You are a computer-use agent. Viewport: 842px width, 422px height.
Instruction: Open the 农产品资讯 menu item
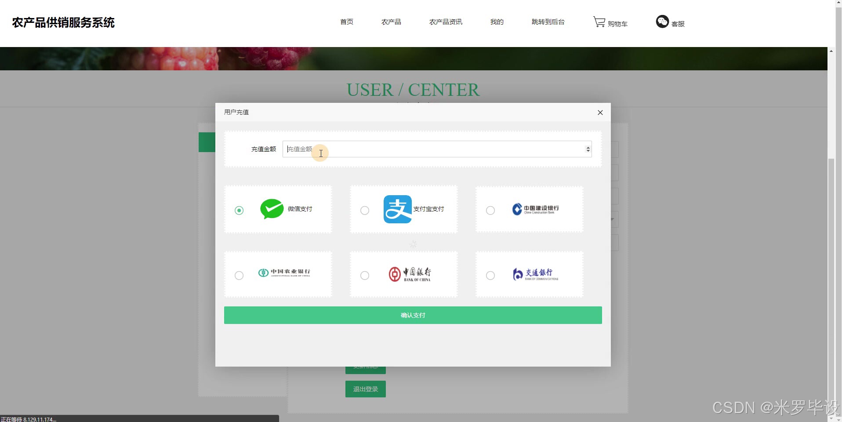[x=446, y=22]
